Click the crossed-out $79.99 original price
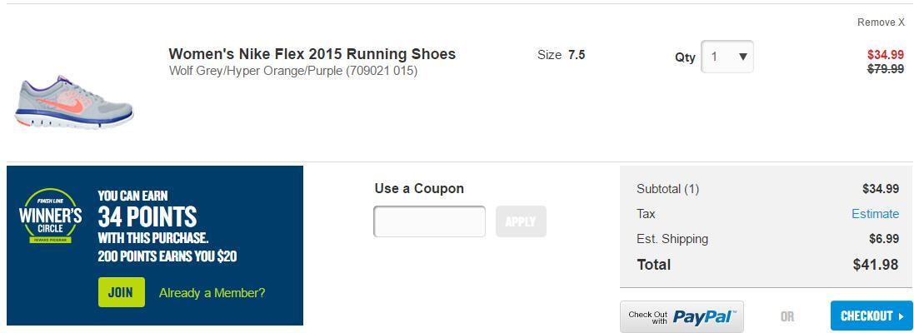This screenshot has height=333, width=914. click(885, 69)
